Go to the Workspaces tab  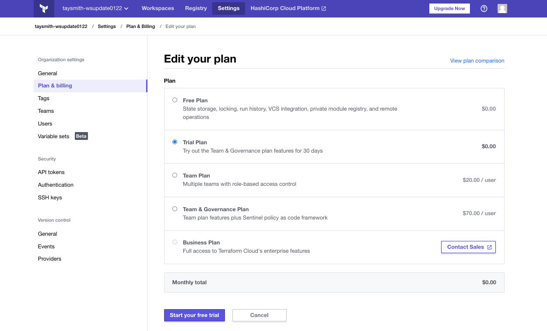pos(158,8)
